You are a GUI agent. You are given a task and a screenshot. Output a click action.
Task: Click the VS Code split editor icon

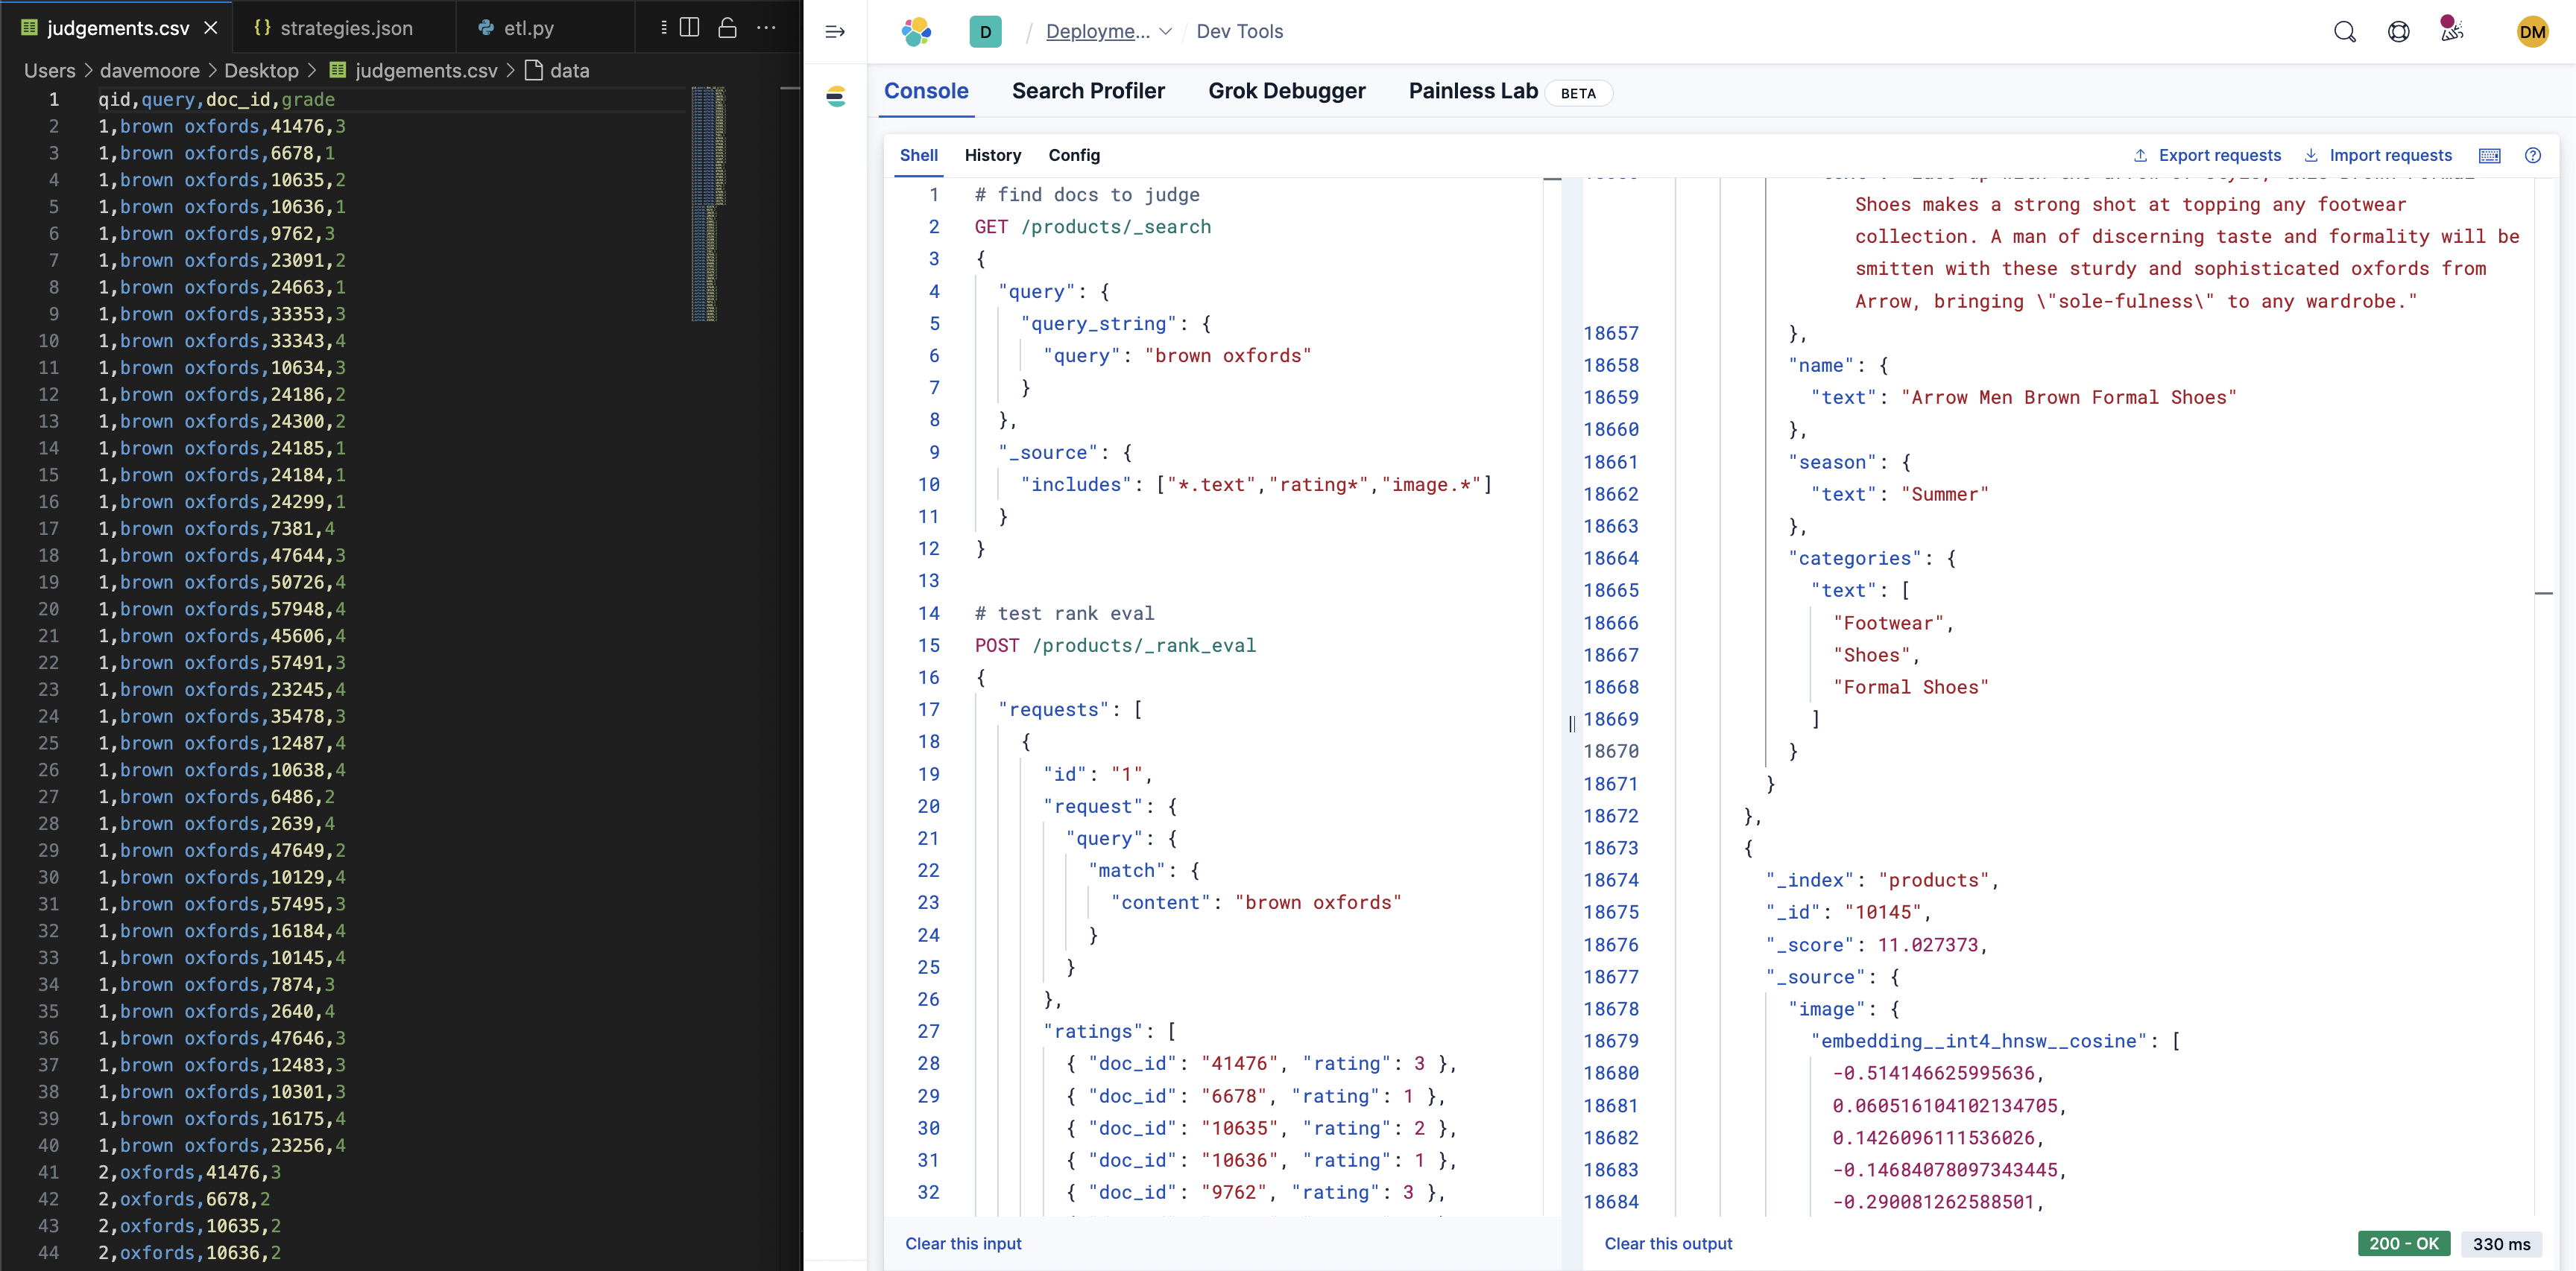tap(689, 28)
